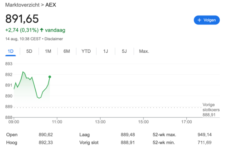Click the green up arrow icon
This screenshot has width=226, height=148.
[41, 30]
